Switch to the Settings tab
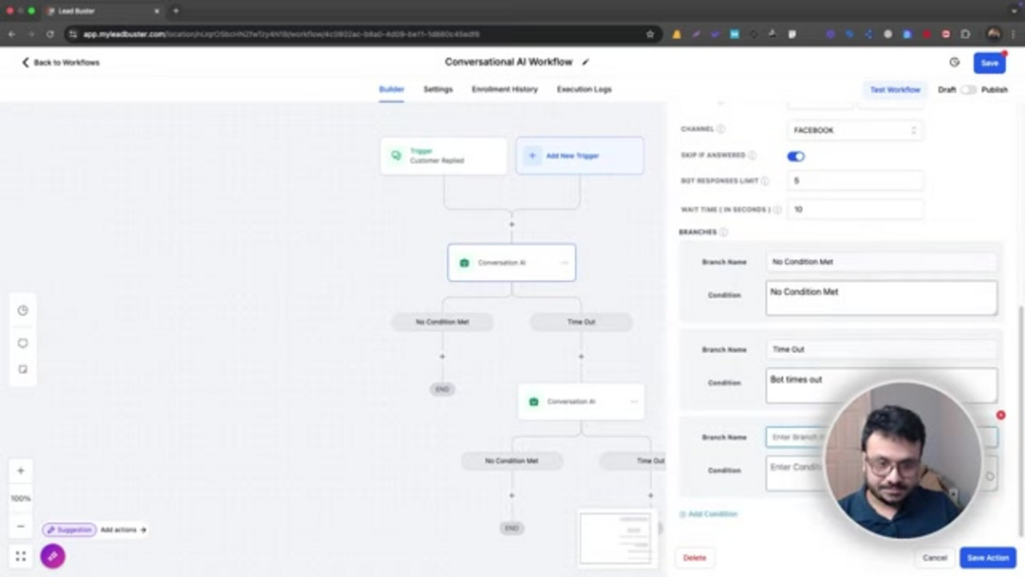 pos(438,89)
